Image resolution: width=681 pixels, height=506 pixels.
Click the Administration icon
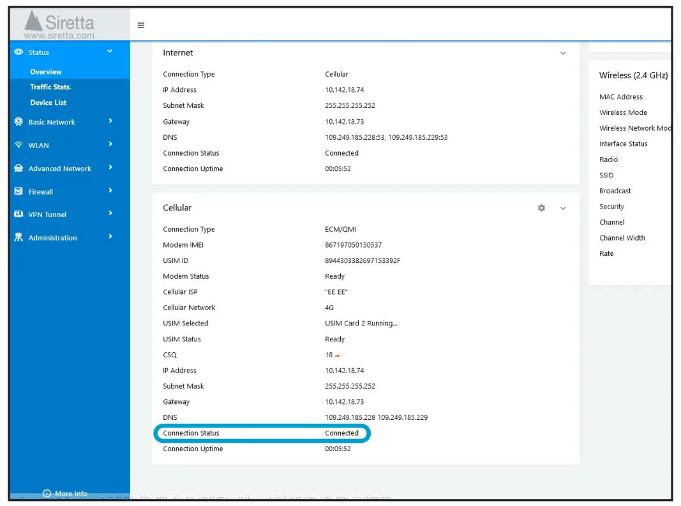[19, 237]
